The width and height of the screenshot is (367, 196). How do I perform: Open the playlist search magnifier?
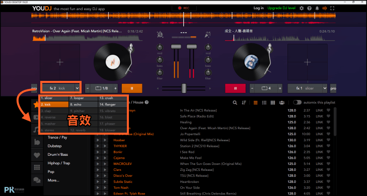coord(235,103)
